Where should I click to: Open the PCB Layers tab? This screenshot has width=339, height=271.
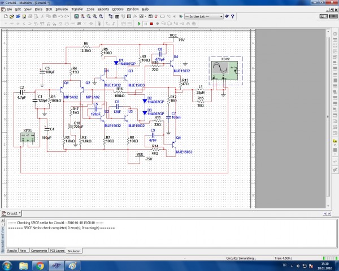click(58, 250)
